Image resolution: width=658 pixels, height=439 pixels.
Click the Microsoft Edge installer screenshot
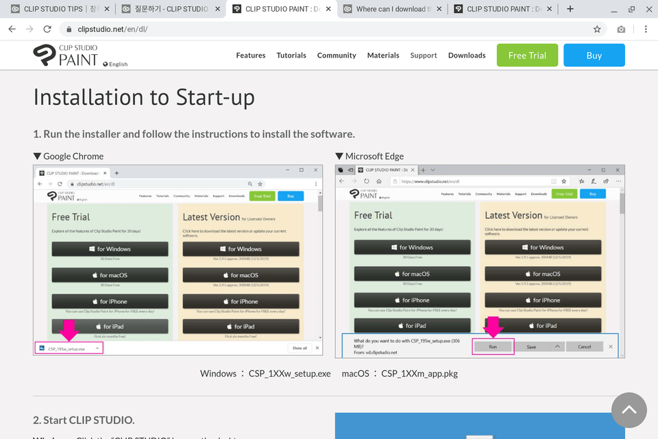point(480,261)
